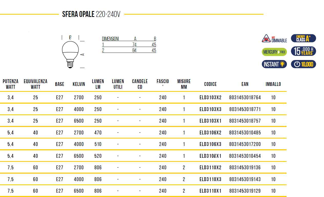Click the Instant light badge
The height and width of the screenshot is (197, 324).
(x=274, y=64)
